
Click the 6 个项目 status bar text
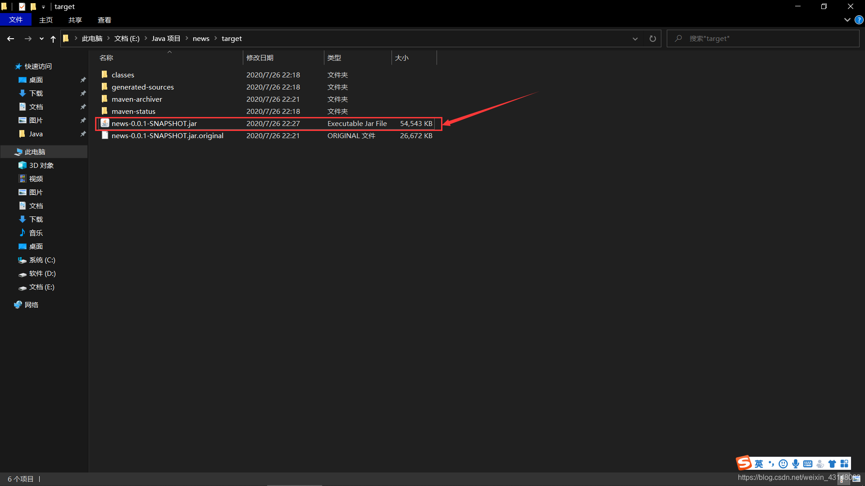(x=21, y=479)
